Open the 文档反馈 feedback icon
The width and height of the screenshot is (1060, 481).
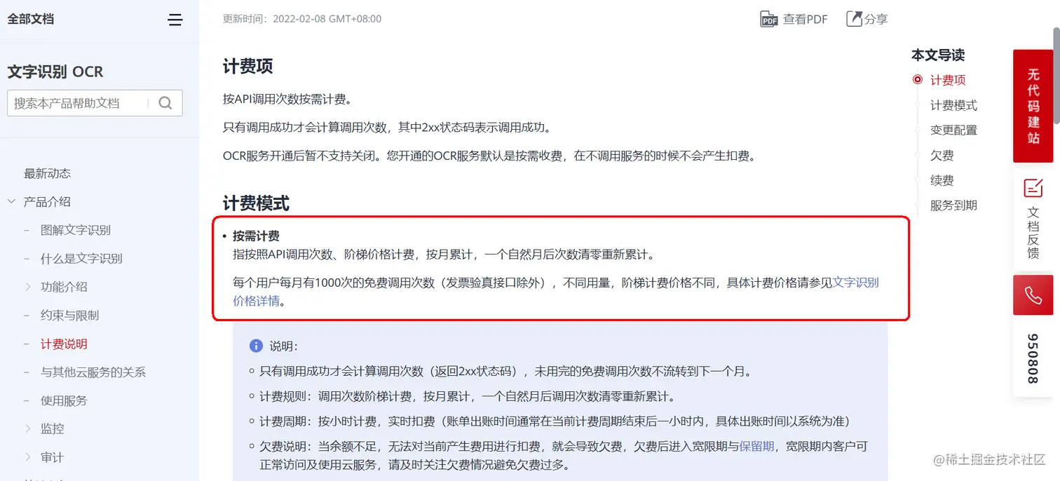[1033, 188]
